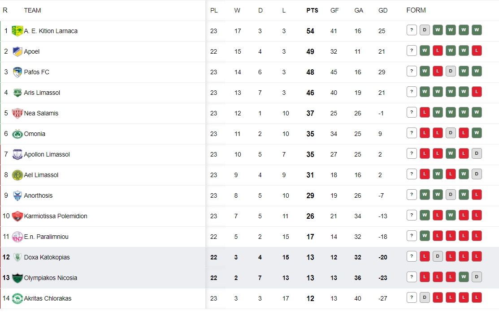The height and width of the screenshot is (314, 499).
Task: Sort table by PTS column header
Action: click(x=312, y=10)
